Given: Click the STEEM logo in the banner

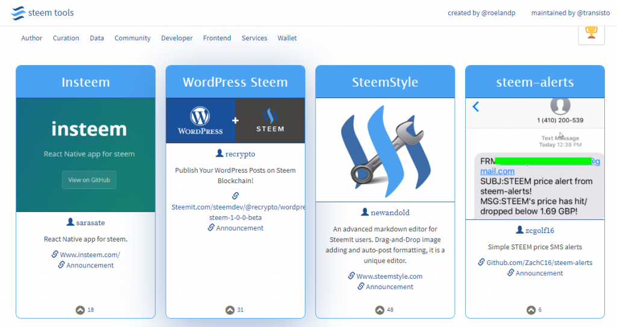Looking at the screenshot, I should click(270, 120).
